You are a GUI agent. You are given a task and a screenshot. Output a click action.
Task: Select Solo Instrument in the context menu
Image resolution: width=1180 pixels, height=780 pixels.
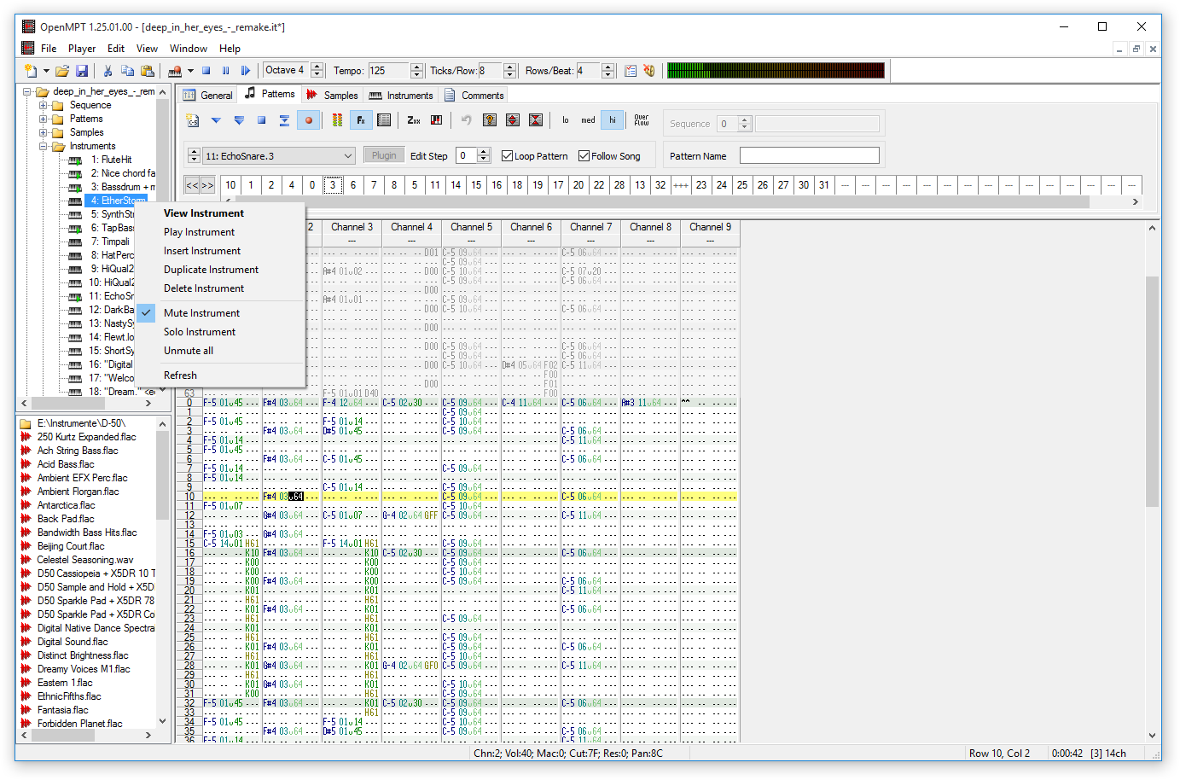coord(200,332)
